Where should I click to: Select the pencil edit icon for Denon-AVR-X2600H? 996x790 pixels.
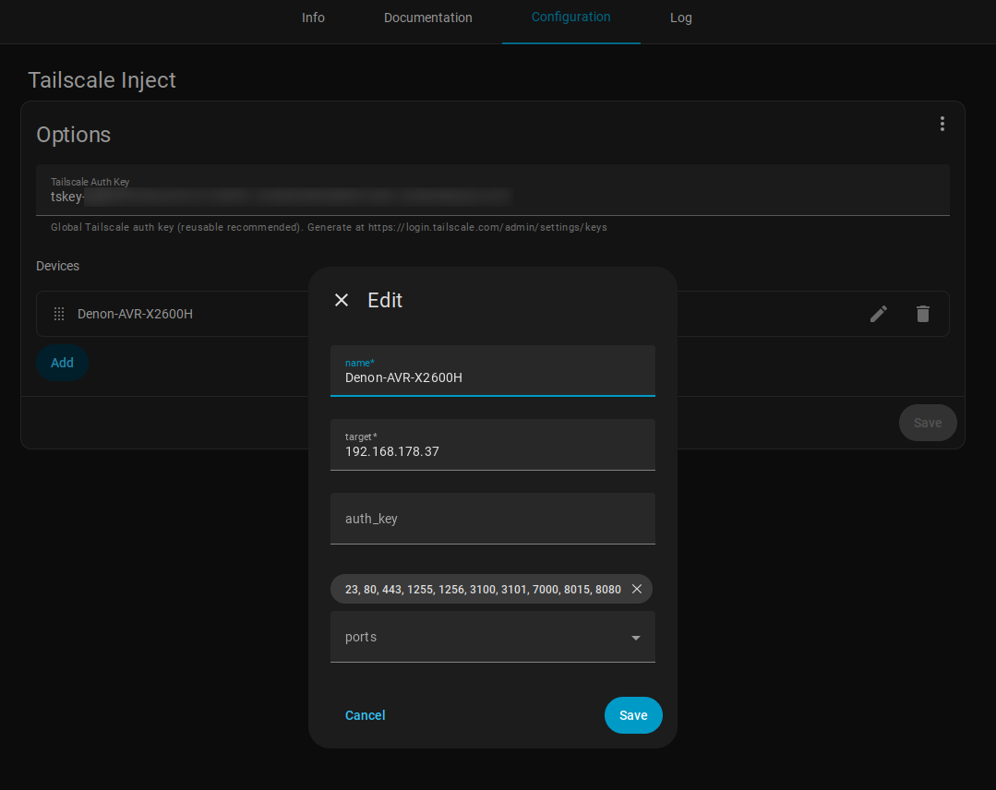[x=878, y=314]
